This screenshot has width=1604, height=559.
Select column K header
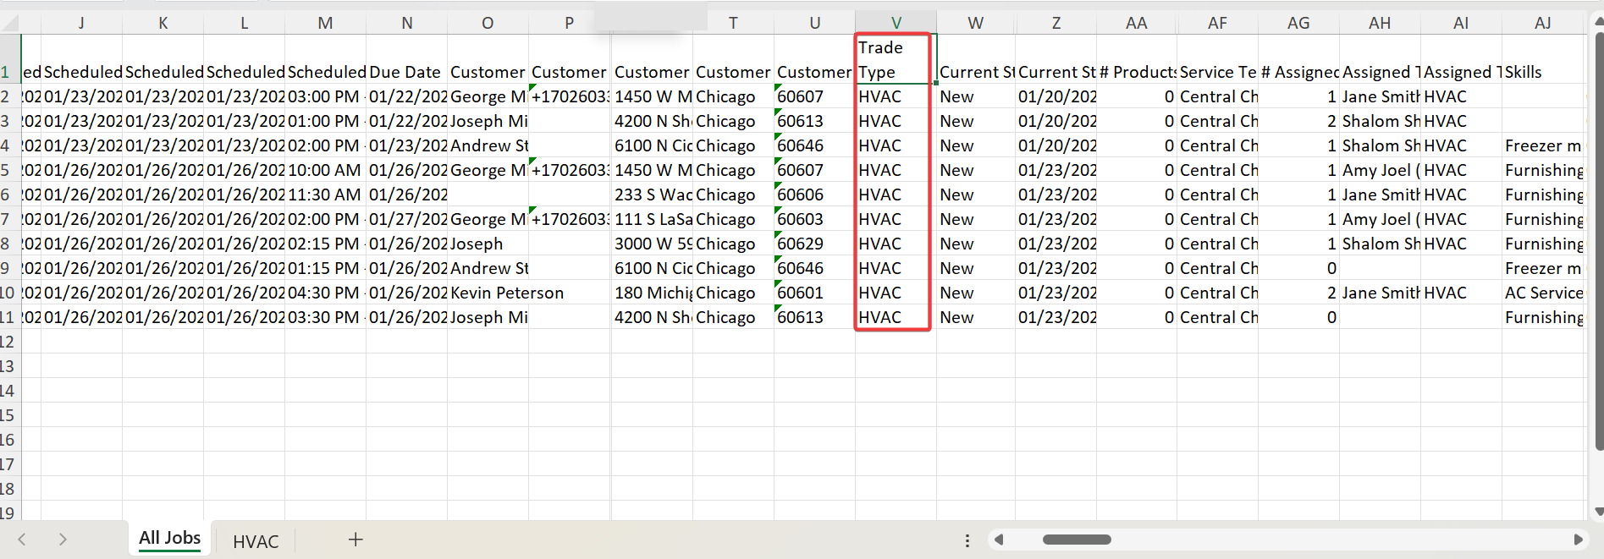(163, 23)
